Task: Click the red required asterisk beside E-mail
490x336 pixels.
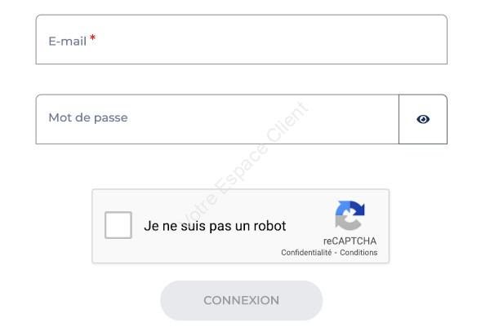Action: click(92, 38)
